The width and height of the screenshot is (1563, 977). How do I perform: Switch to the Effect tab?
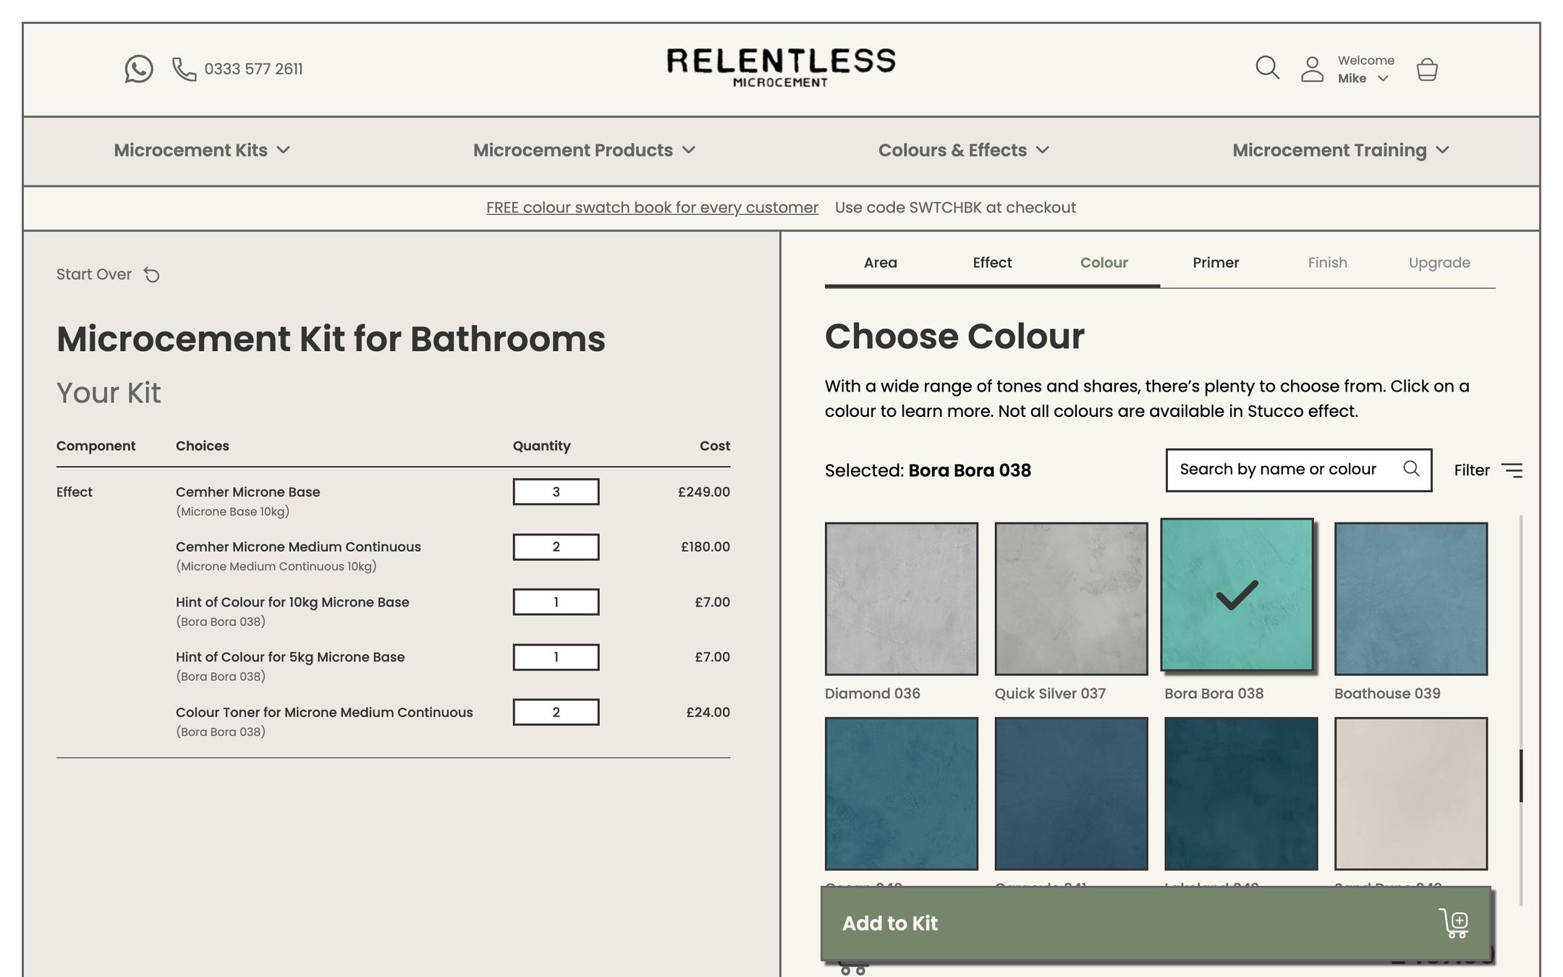tap(992, 263)
